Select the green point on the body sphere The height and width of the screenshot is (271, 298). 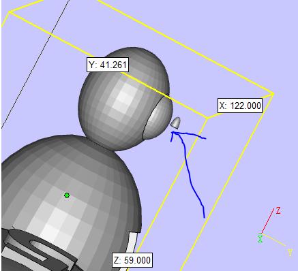pos(67,195)
